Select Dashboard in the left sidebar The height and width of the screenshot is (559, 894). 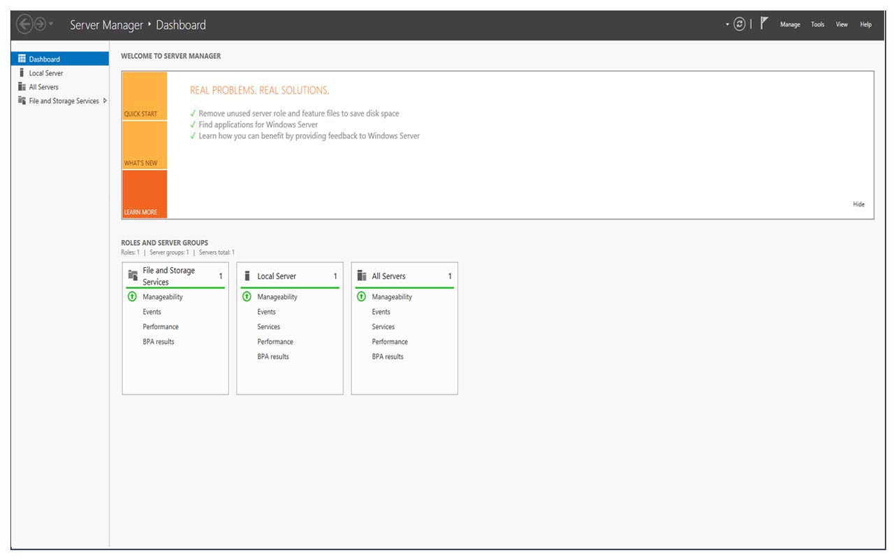click(x=60, y=59)
